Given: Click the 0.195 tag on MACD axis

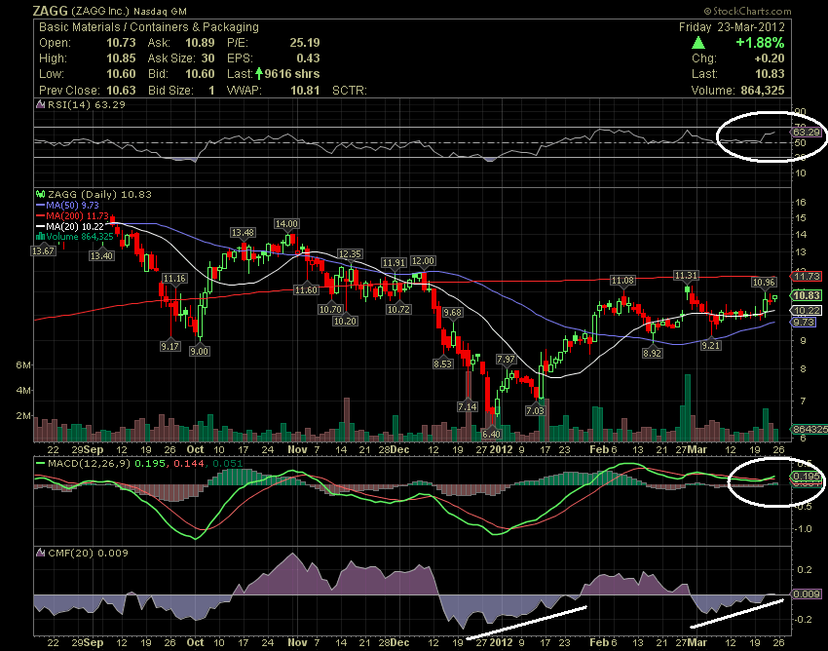Looking at the screenshot, I should (x=807, y=477).
